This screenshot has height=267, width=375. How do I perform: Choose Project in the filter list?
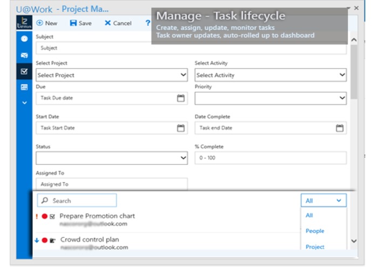(315, 246)
